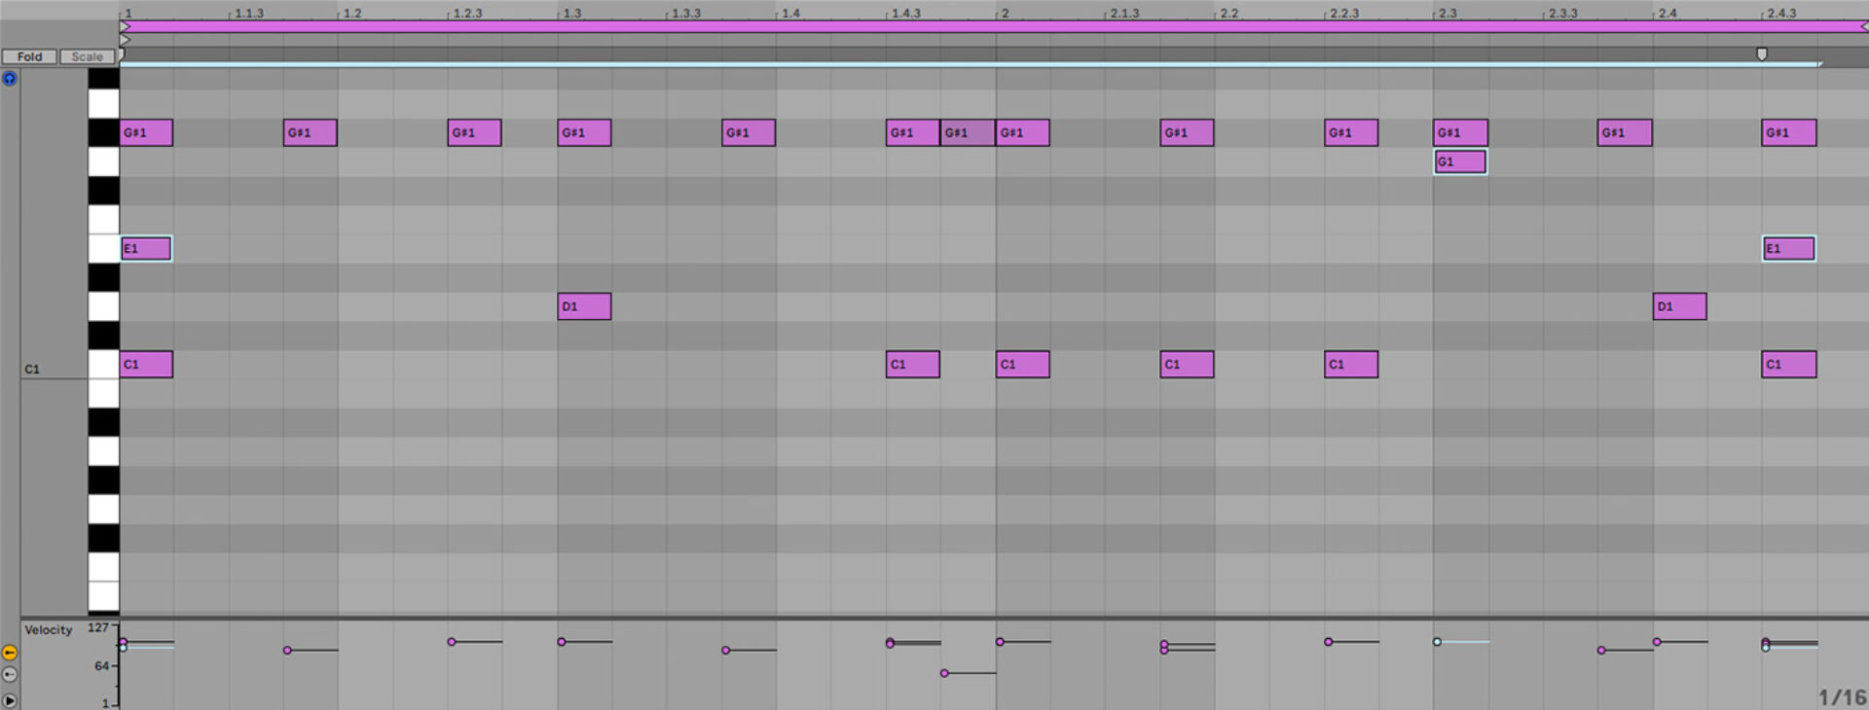This screenshot has width=1869, height=710.
Task: Select the C1 note at bar 2
Action: (x=1023, y=365)
